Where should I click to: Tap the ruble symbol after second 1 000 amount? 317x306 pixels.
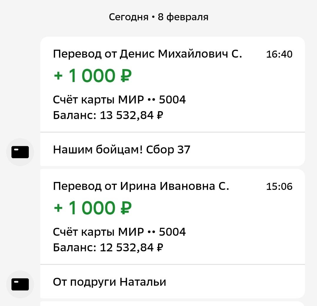coord(126,208)
